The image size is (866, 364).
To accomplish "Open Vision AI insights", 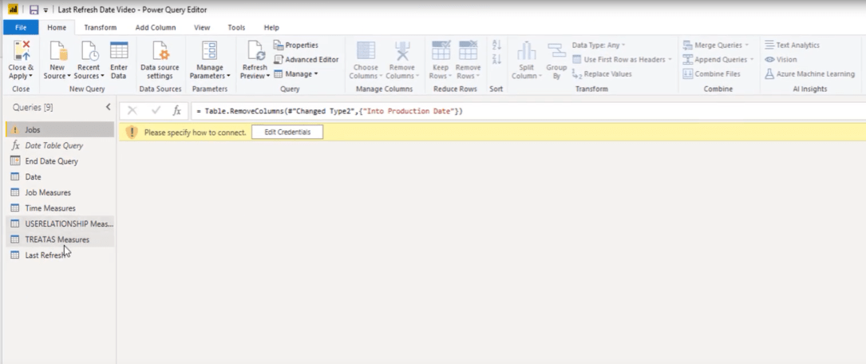I will 781,60.
